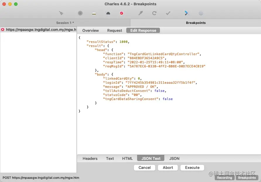Select the JSON Text view tab
Viewport: 261px width, 182px height.
pos(151,158)
